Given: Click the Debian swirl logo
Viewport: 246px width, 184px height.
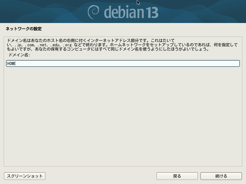Looking at the screenshot, I should pyautogui.click(x=93, y=12).
